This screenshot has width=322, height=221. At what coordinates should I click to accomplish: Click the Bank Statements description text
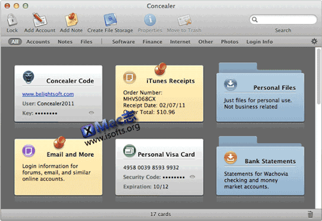256,180
